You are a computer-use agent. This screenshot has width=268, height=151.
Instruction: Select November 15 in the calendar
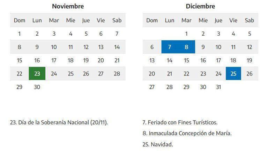[20, 60]
